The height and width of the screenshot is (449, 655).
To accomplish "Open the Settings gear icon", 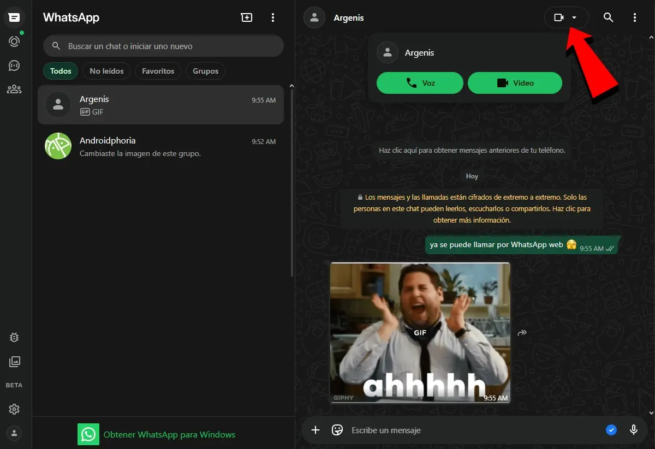I will [x=14, y=409].
